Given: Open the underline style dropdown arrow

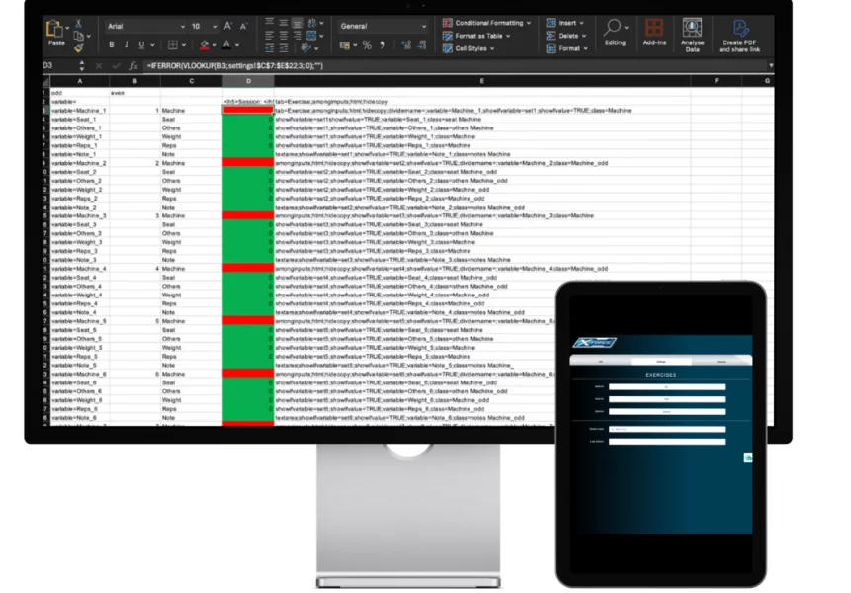Looking at the screenshot, I should tap(152, 45).
